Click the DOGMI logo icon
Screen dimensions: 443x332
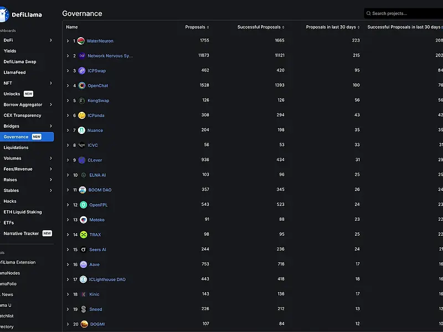(84, 324)
